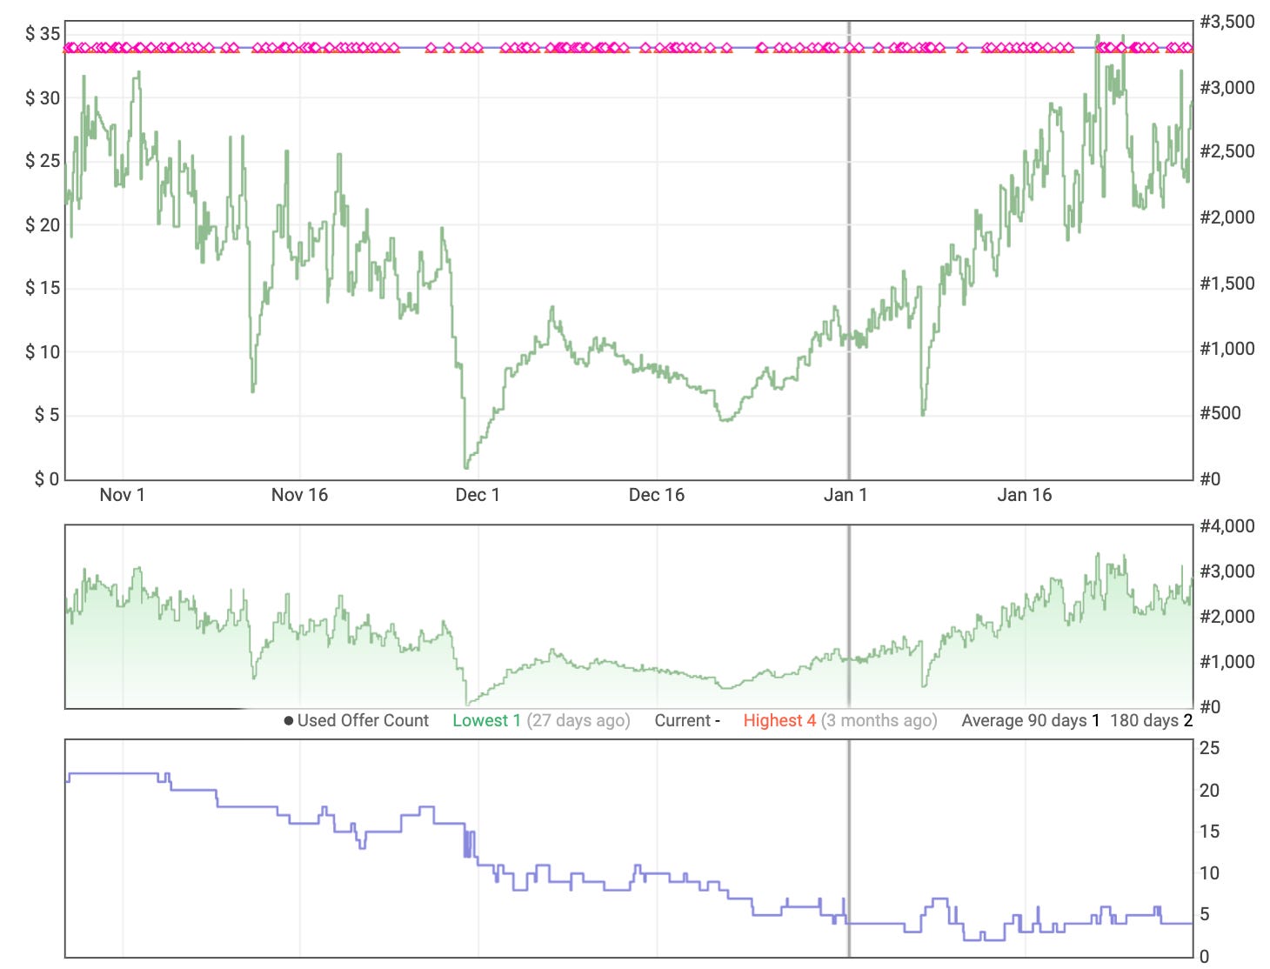Click the Jan 1 date axis label
This screenshot has height=969, width=1270.
point(847,495)
